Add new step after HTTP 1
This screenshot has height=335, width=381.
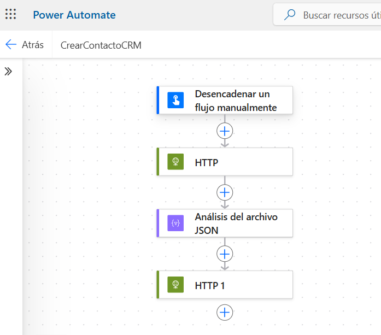225,313
